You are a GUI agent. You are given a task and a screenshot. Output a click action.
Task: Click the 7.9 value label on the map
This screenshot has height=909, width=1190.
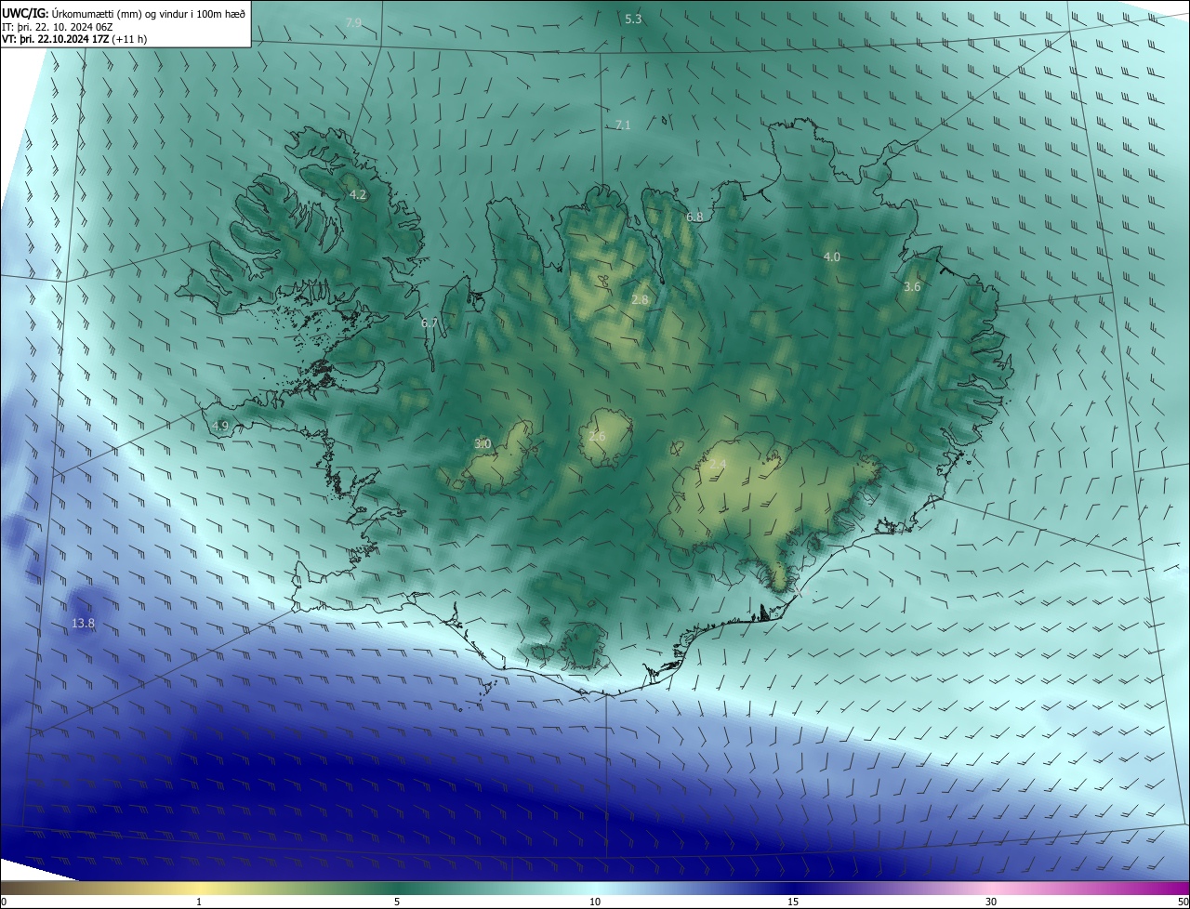(353, 22)
